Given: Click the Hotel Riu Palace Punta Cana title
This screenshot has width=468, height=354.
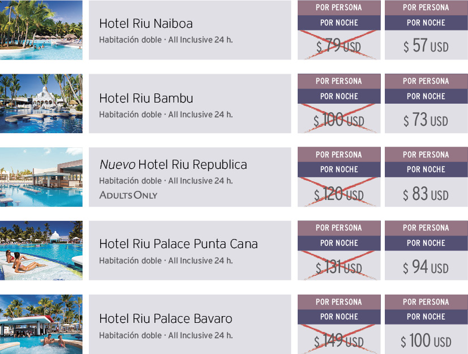Looking at the screenshot, I should point(178,244).
